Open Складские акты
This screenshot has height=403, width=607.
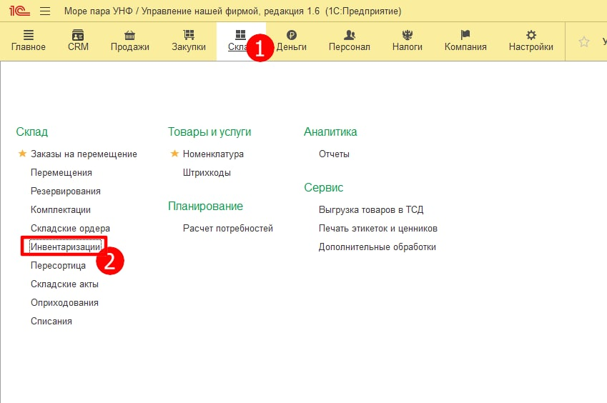tap(64, 284)
